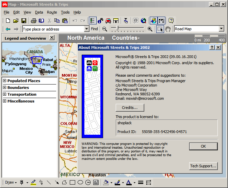Select the Freeform shape tool
Screen dimensions: 228x188
pyautogui.click(x=64, y=182)
